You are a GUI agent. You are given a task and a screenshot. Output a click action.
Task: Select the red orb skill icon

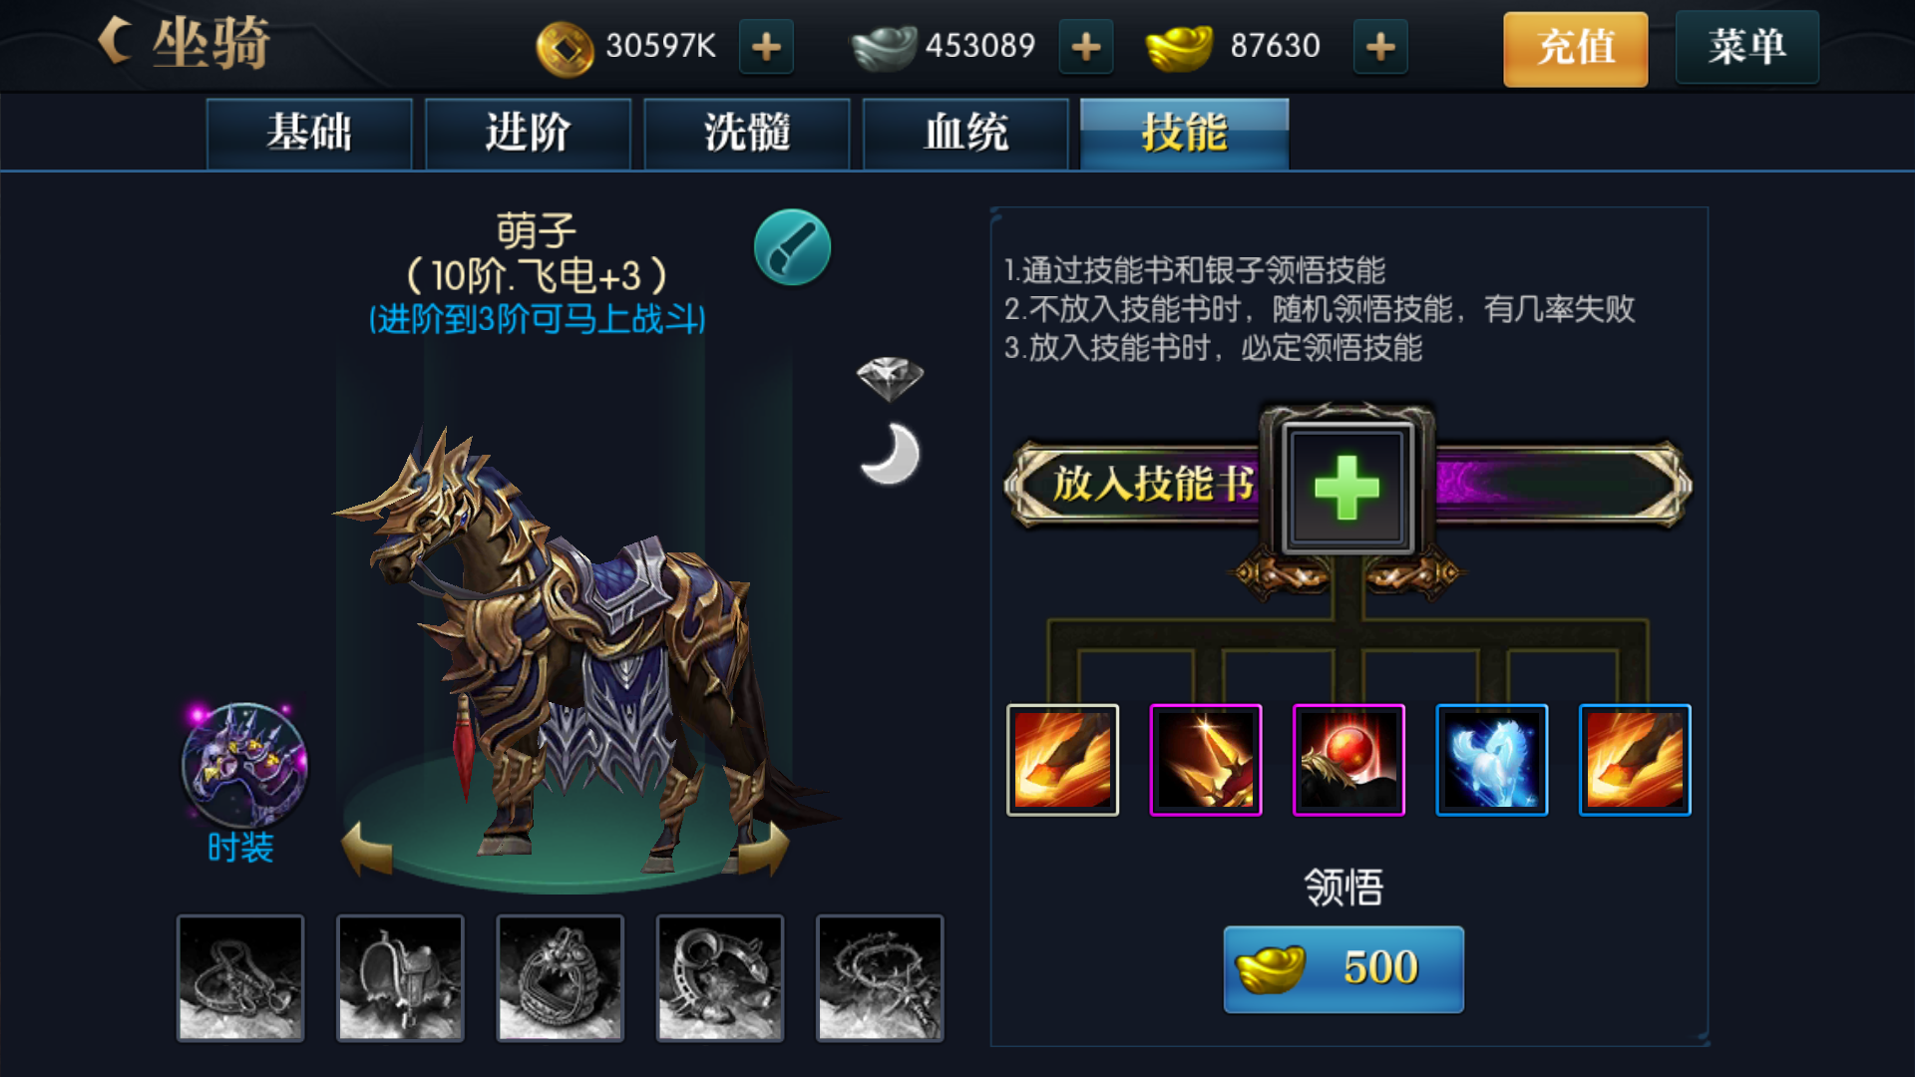point(1348,760)
